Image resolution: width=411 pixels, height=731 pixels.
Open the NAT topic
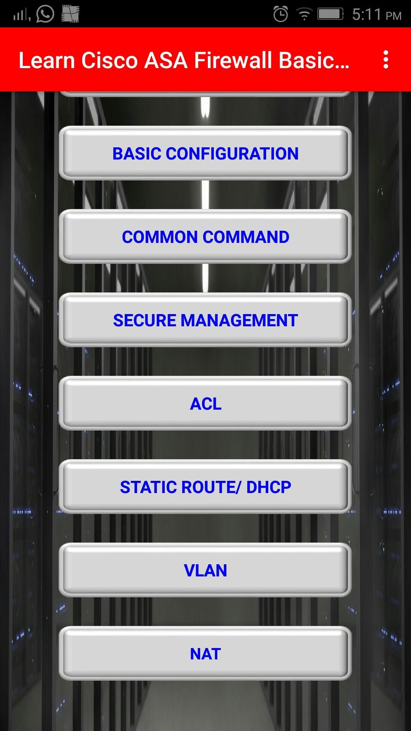pos(205,653)
